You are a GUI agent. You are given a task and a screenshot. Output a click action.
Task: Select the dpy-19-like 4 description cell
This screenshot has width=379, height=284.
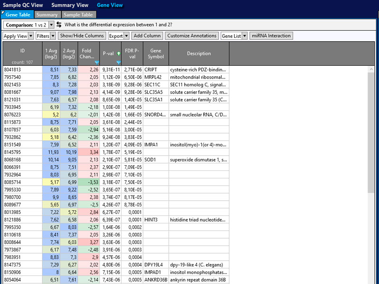click(x=199, y=265)
